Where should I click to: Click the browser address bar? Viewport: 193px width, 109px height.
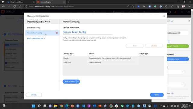[76, 6]
